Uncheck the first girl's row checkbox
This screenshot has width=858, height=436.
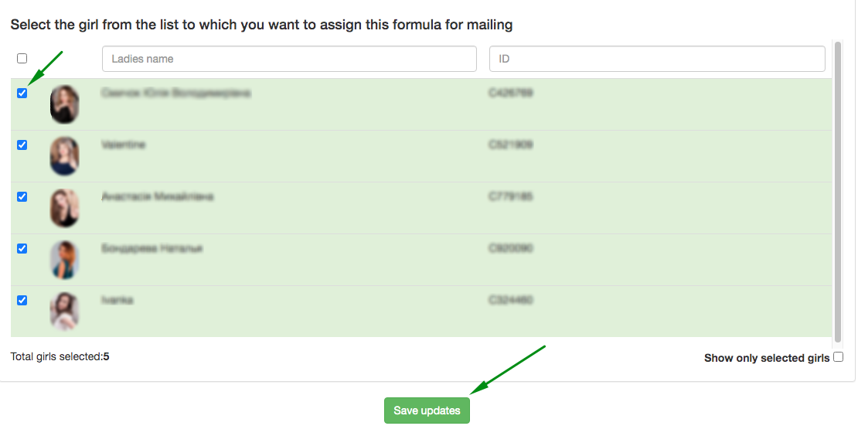click(x=22, y=94)
